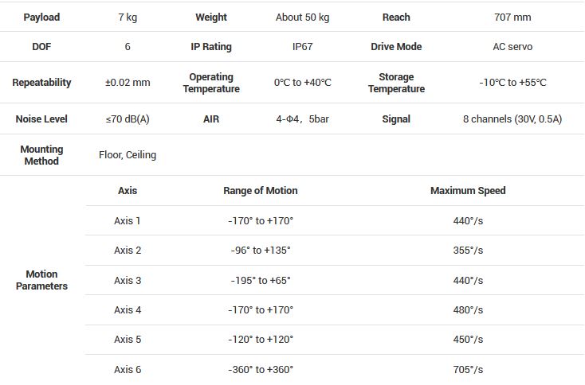The image size is (585, 385).
Task: Select the AC servo drive mode value
Action: (x=512, y=47)
